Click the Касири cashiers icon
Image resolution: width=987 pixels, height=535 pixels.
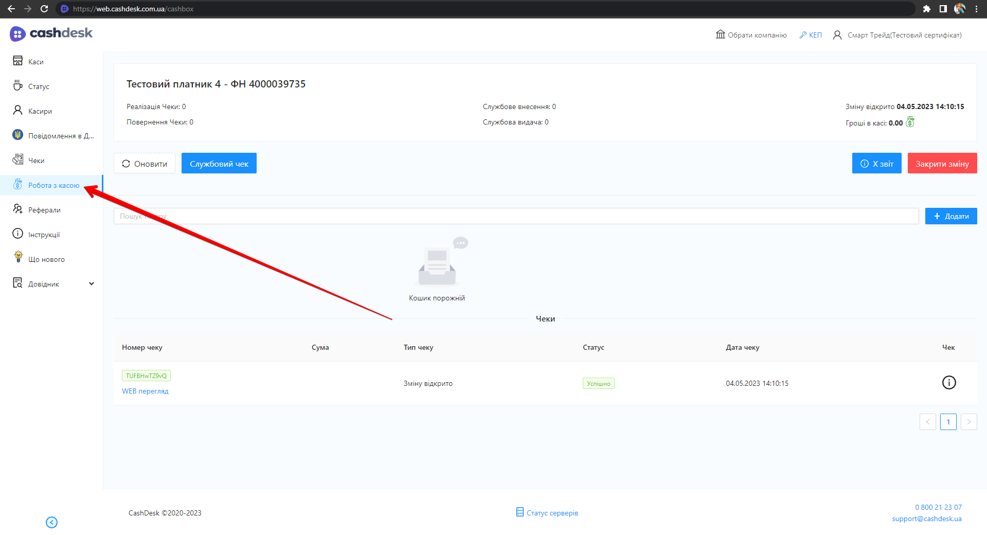coord(17,110)
